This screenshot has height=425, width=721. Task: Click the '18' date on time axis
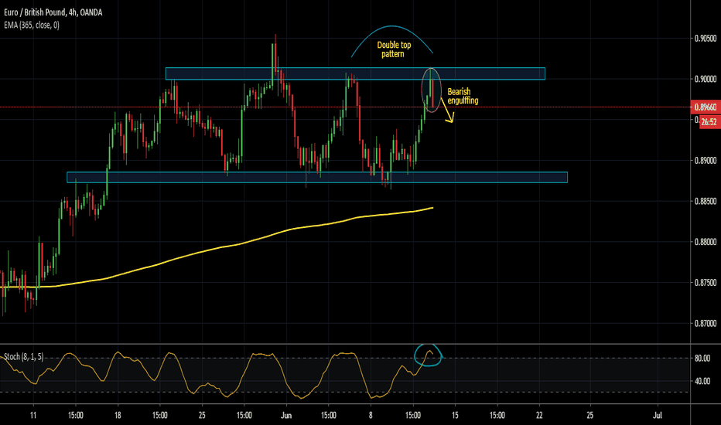coord(118,416)
